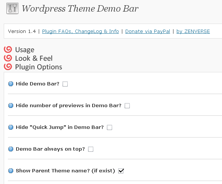The height and width of the screenshot is (184, 222).
Task: Click the red swirl icon next to Look & Feel
Action: coord(8,58)
